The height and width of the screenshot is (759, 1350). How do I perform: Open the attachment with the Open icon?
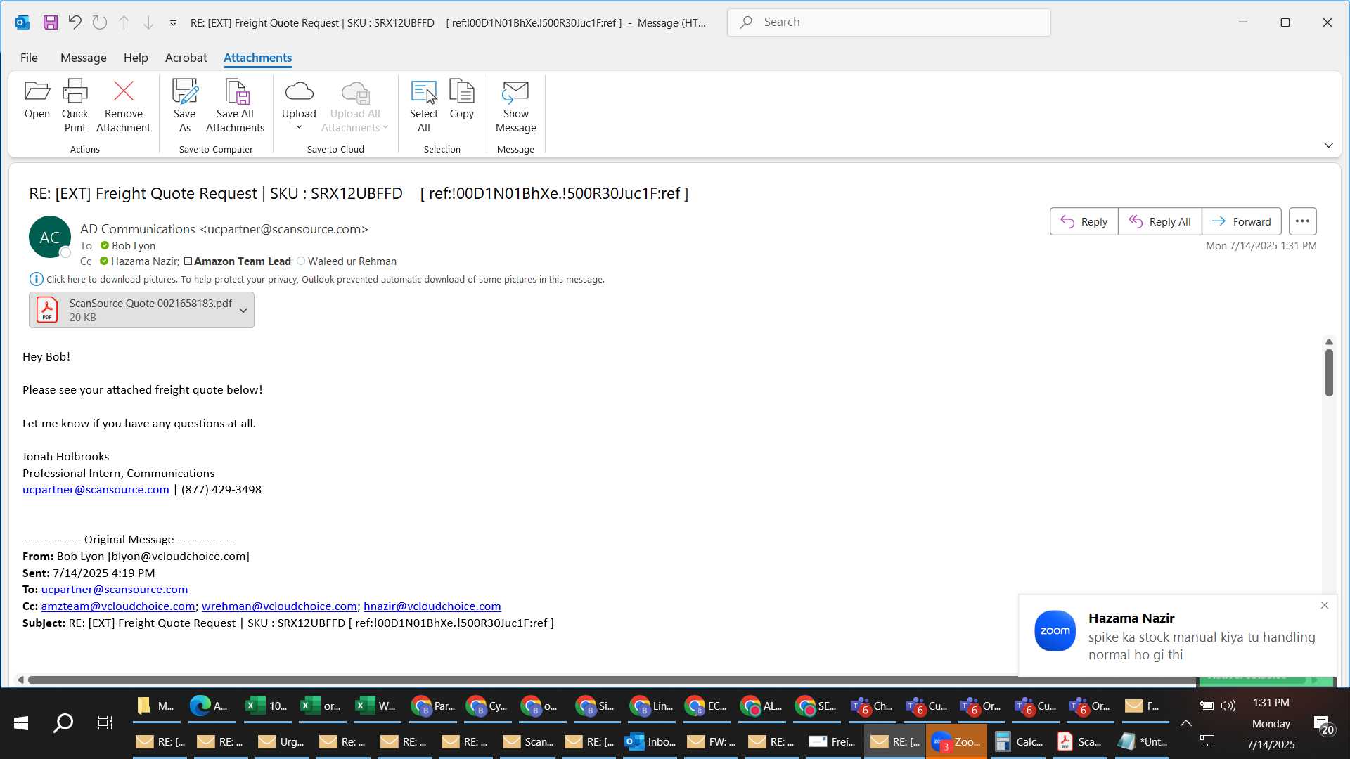(37, 100)
